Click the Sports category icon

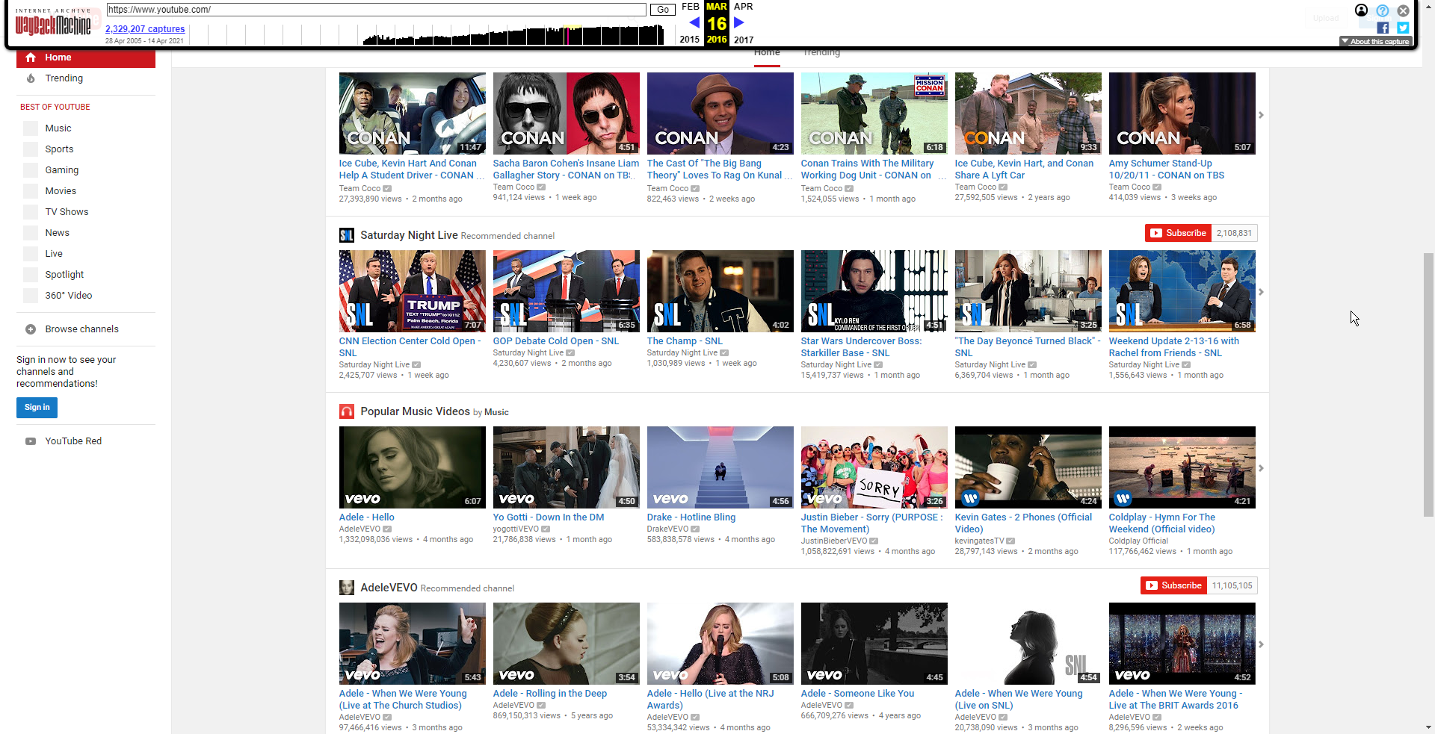point(31,149)
